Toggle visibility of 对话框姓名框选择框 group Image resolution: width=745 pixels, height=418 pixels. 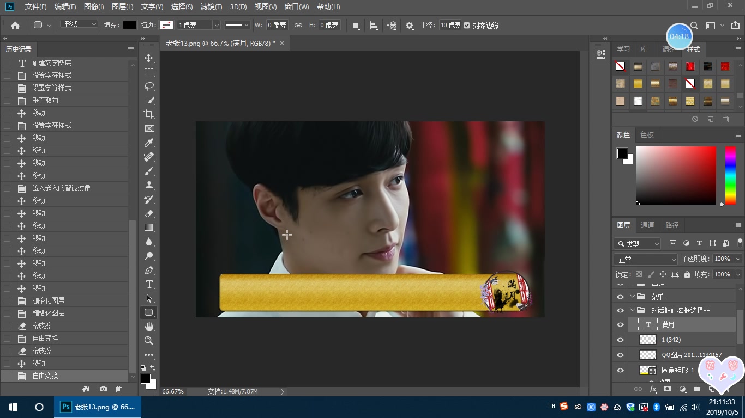point(620,310)
